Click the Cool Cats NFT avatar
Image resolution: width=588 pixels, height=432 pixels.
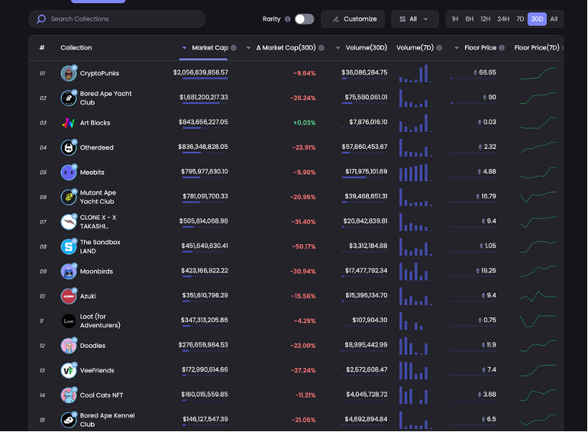pos(69,395)
